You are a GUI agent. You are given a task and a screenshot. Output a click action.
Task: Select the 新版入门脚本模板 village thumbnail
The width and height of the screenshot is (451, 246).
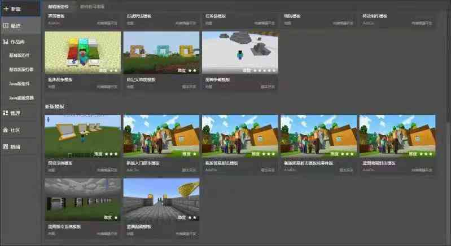click(161, 136)
